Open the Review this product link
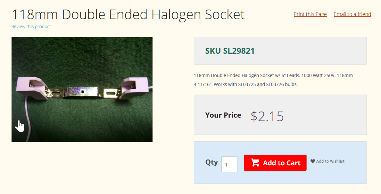 (x=31, y=27)
